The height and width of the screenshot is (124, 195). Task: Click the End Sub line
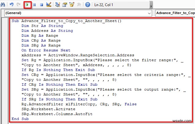[x=20, y=119]
